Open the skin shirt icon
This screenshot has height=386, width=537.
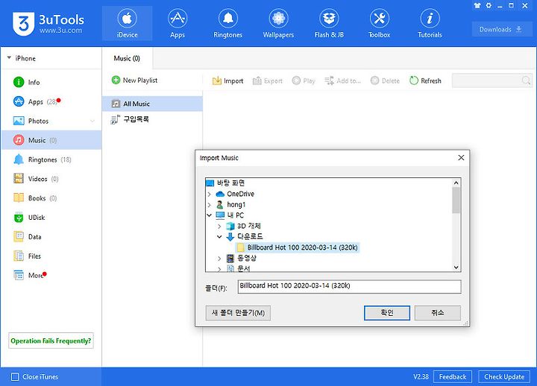[477, 5]
